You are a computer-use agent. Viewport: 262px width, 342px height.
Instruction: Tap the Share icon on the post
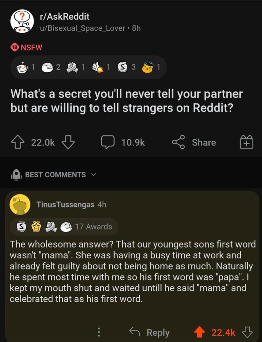point(179,142)
